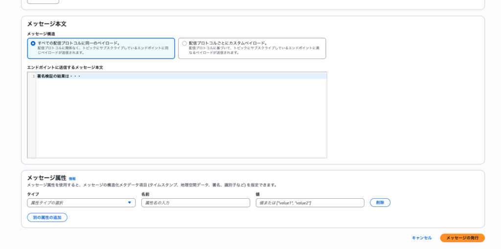Open the 情報 link beside メッセージ属性

[x=72, y=179]
